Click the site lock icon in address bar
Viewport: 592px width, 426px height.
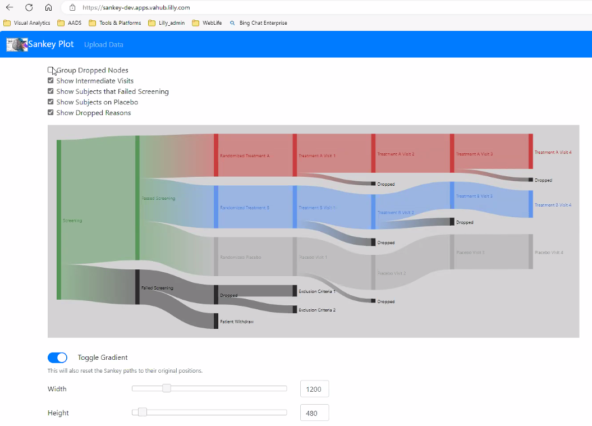72,7
